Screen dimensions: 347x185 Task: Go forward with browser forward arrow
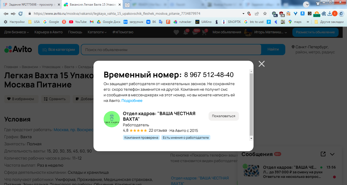click(13, 14)
